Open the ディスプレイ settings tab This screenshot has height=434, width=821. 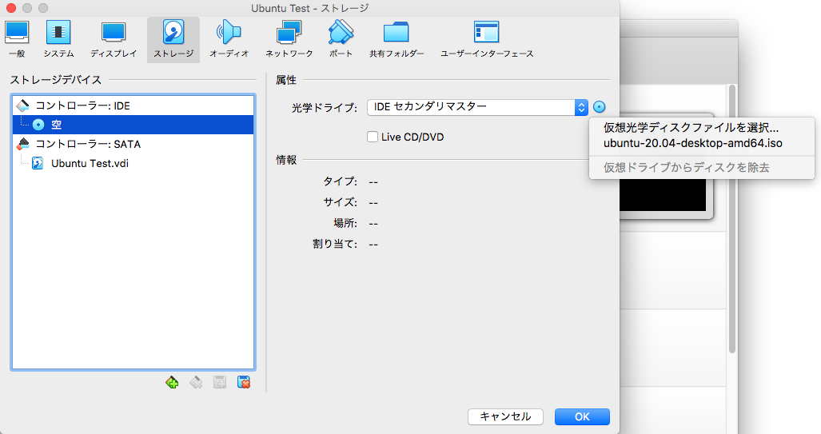pyautogui.click(x=114, y=40)
